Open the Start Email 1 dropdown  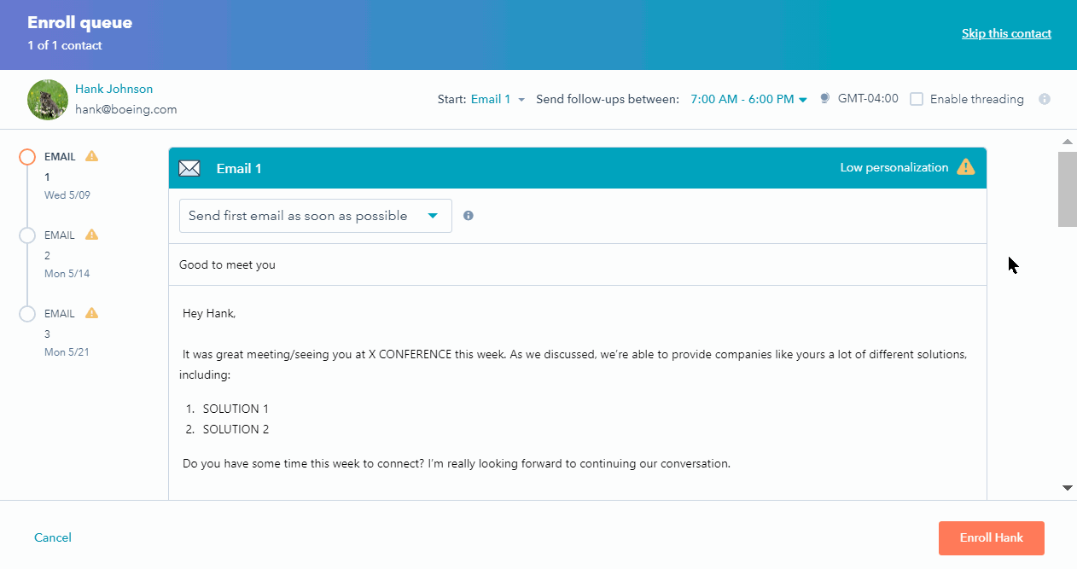pos(498,99)
